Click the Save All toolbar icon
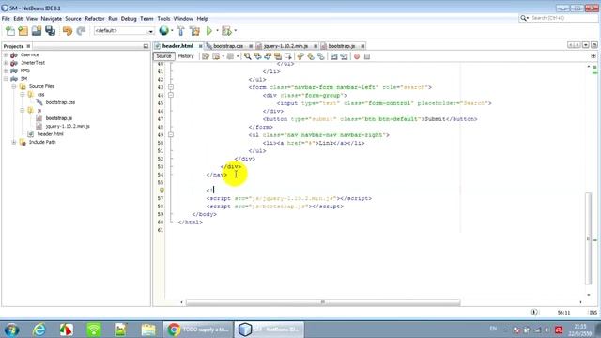This screenshot has height=338, width=601. pyautogui.click(x=50, y=31)
